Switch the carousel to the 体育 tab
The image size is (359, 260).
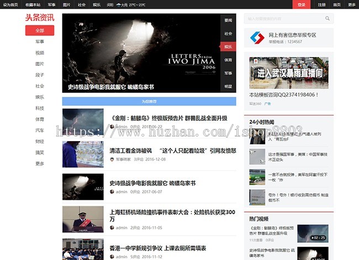[228, 60]
